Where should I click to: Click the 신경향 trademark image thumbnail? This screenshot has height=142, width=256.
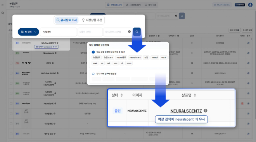point(26,63)
